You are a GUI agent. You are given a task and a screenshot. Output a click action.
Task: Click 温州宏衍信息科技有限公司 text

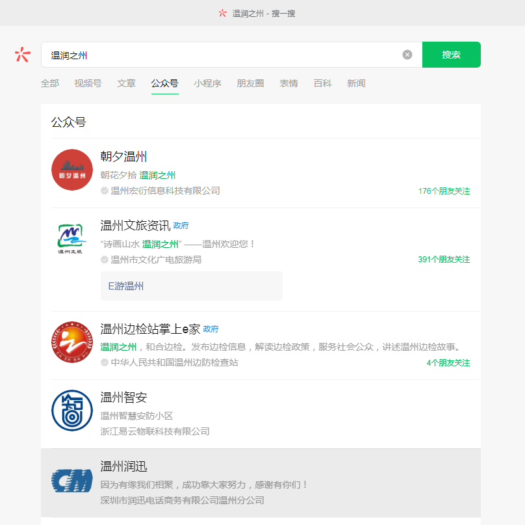point(166,191)
